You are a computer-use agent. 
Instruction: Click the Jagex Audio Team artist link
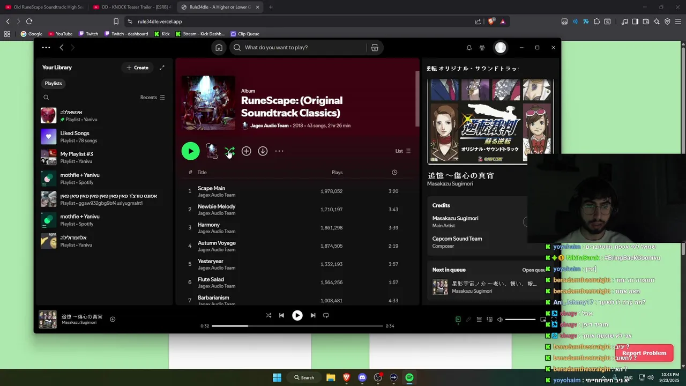(x=270, y=125)
